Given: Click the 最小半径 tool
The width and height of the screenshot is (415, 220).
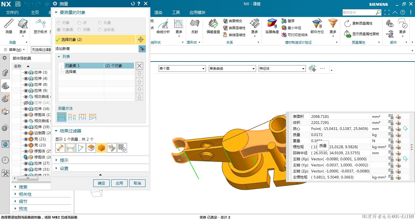Looking at the screenshot, I should click(x=291, y=28).
